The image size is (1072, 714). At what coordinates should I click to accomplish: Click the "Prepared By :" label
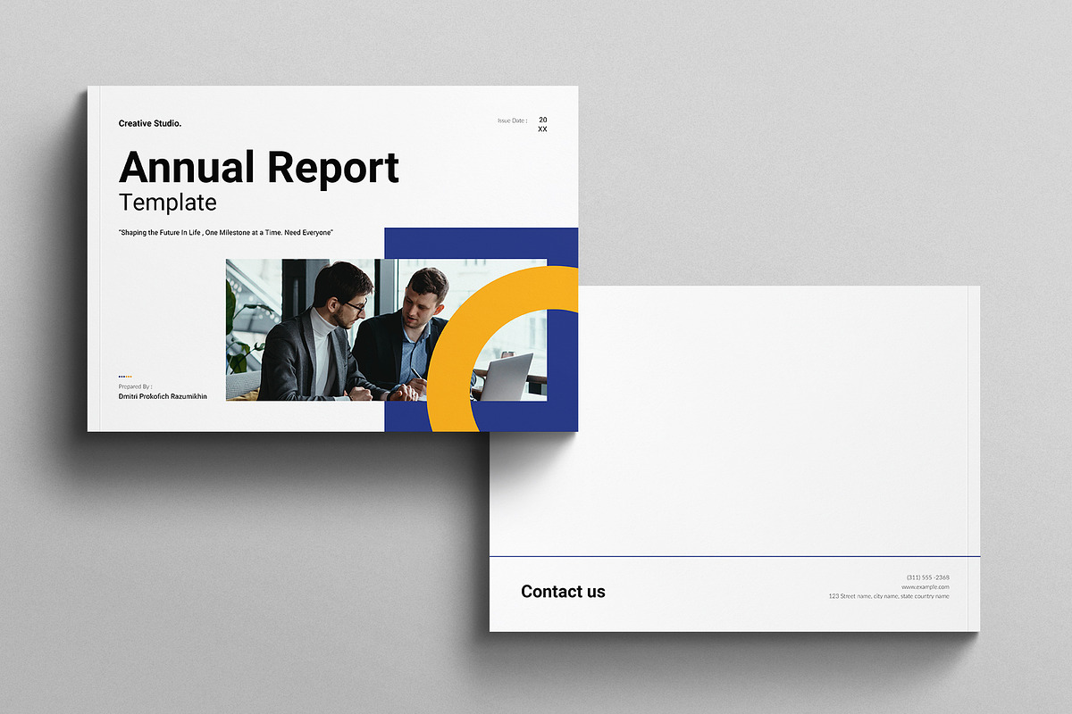tap(135, 387)
